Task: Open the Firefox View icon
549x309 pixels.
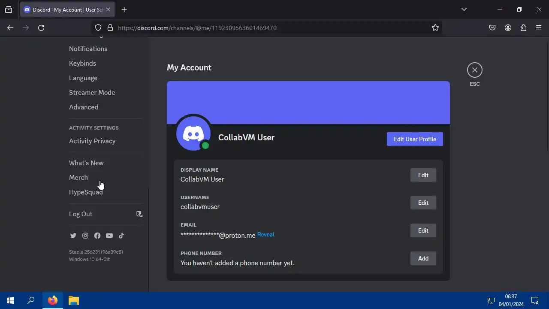Action: 9,10
